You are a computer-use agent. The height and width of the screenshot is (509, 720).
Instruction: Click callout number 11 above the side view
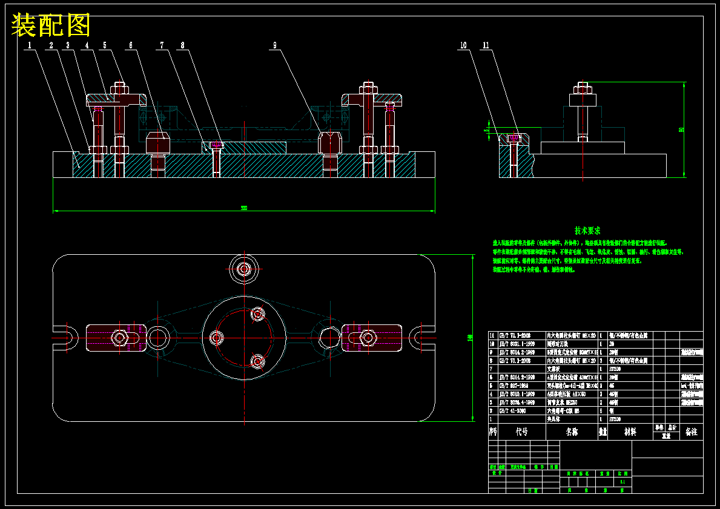pyautogui.click(x=486, y=45)
